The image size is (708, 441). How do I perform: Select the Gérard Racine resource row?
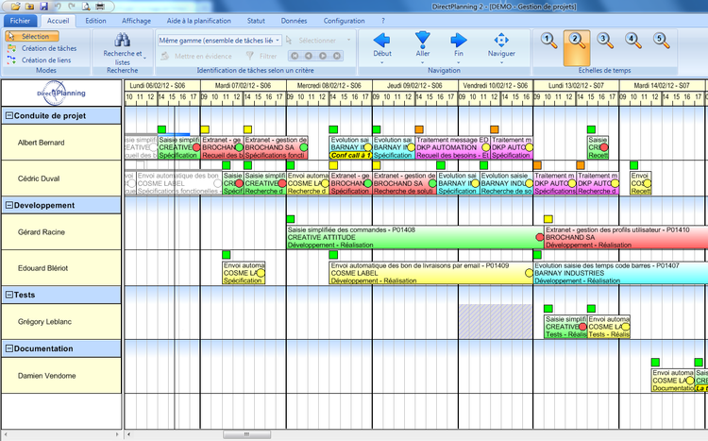(61, 231)
